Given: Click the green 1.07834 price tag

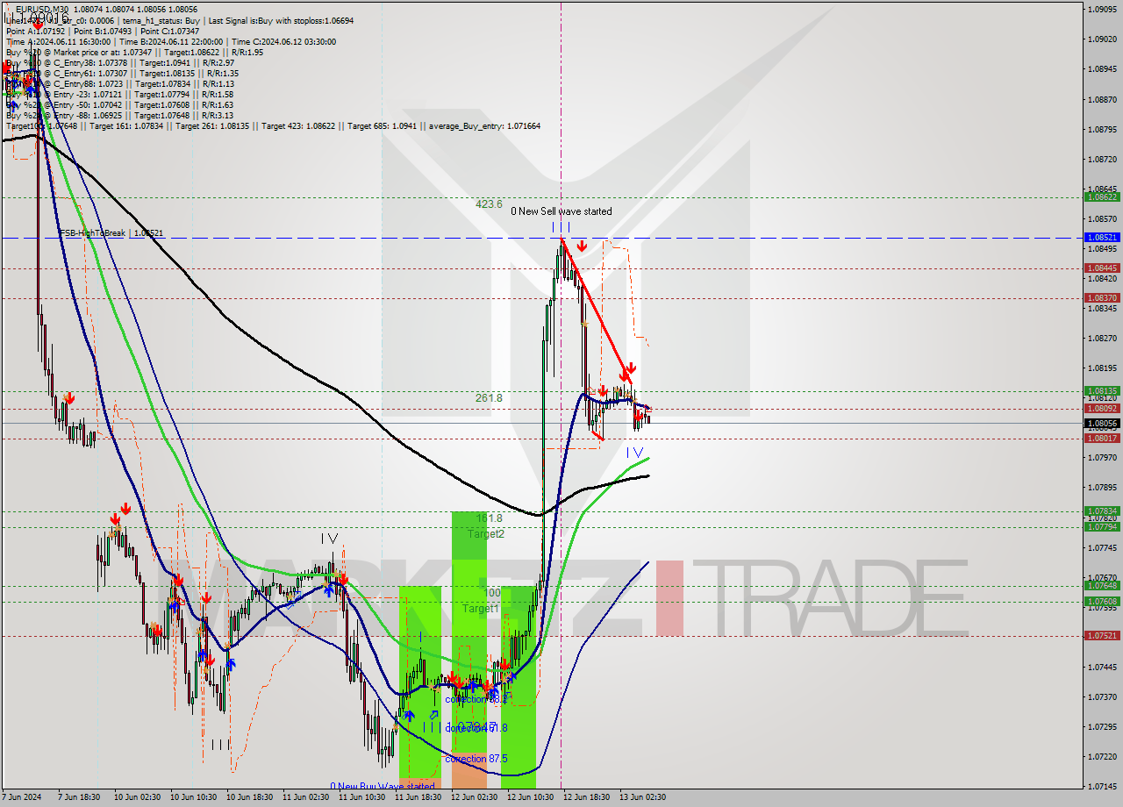Looking at the screenshot, I should point(1102,511).
